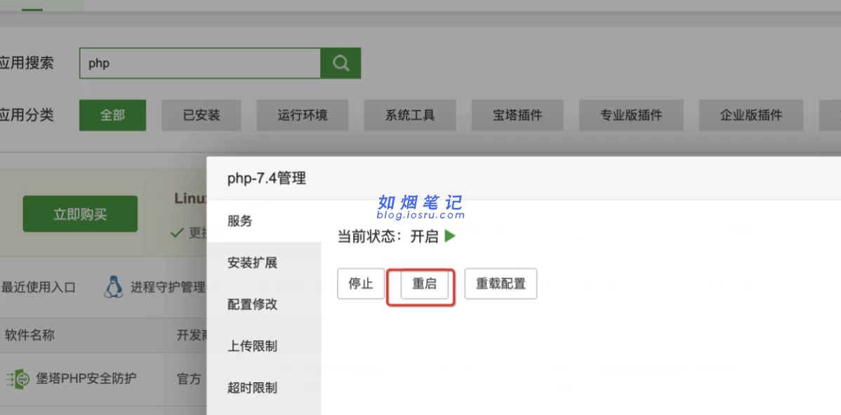The width and height of the screenshot is (841, 415).
Task: Click the php-7.4管理 dialog title
Action: coord(267,178)
